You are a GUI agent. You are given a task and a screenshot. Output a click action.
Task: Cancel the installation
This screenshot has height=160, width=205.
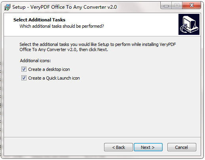tap(182, 147)
